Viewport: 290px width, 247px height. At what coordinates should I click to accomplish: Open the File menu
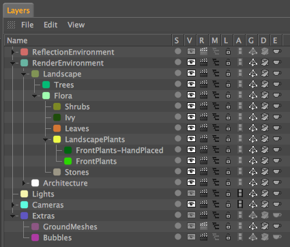click(x=27, y=25)
